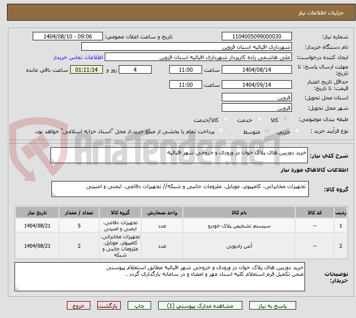
Task: Click the شرح کلی نیاز description text area
Action: coord(179,155)
